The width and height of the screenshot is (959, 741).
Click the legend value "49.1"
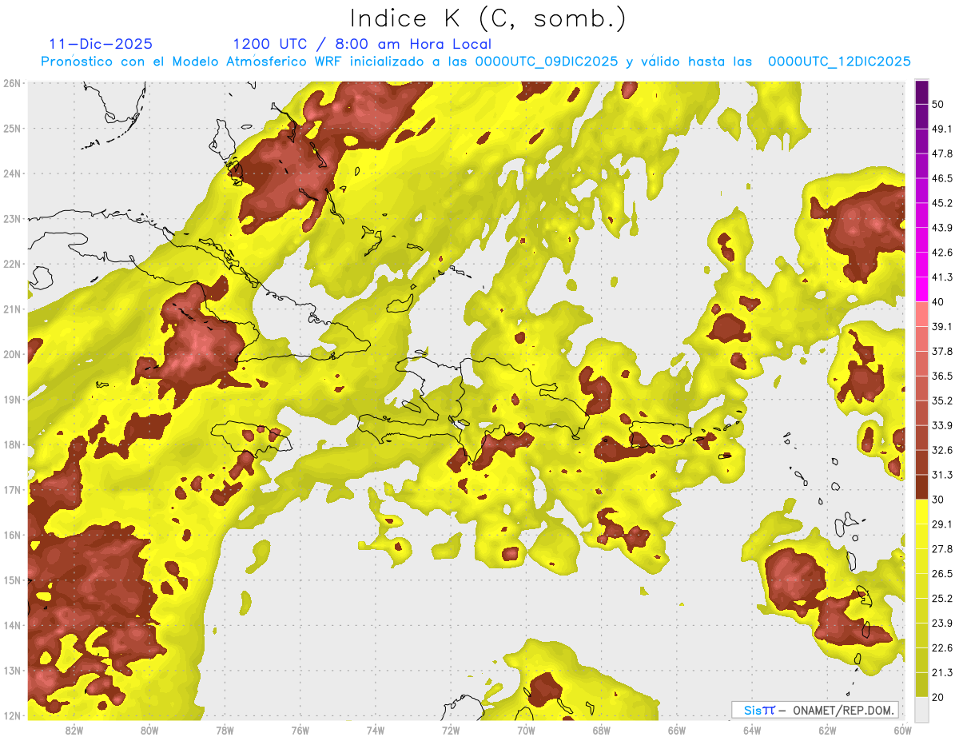pos(942,129)
